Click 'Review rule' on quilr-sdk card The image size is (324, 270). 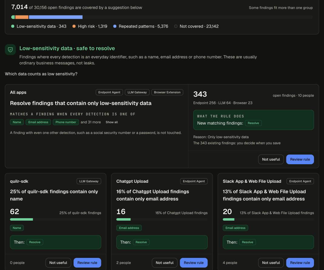coord(87,262)
